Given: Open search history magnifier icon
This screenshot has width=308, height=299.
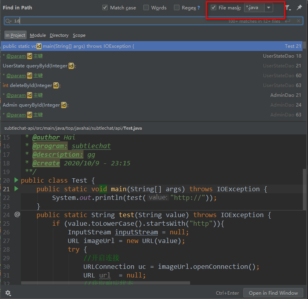Looking at the screenshot, I should coord(8,21).
